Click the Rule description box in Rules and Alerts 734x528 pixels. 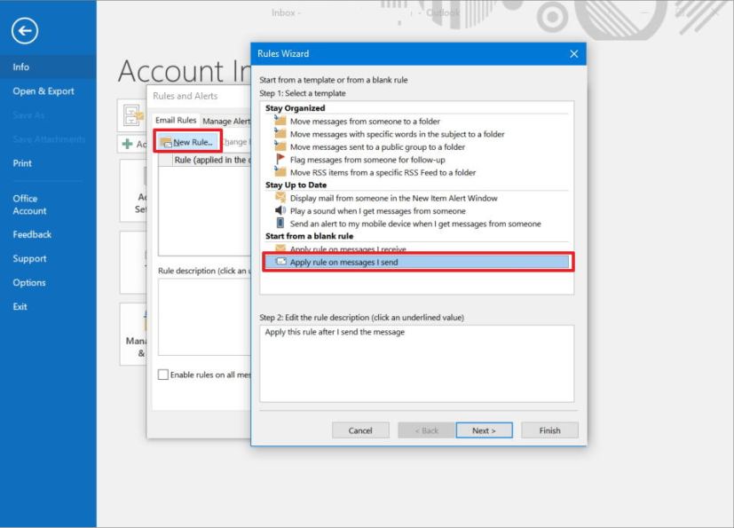click(204, 318)
